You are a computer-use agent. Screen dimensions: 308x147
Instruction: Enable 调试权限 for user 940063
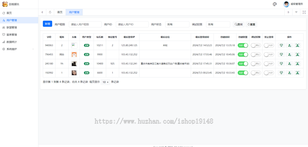coord(256,45)
